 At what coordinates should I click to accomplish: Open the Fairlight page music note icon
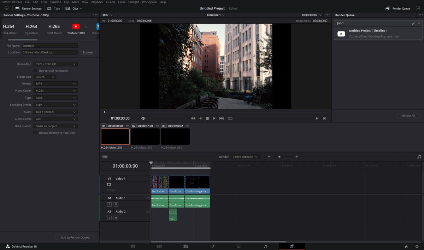pyautogui.click(x=265, y=246)
